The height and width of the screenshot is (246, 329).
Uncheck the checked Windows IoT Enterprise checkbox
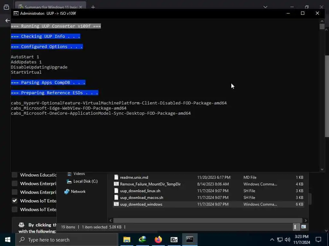[x=14, y=201]
